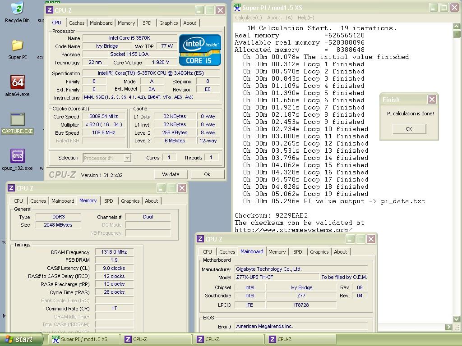Launch the cpuz_x32.exe desktop icon
Viewport: 462px width, 346px height.
click(18, 160)
